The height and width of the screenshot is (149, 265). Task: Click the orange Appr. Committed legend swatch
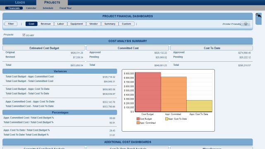coord(138,123)
